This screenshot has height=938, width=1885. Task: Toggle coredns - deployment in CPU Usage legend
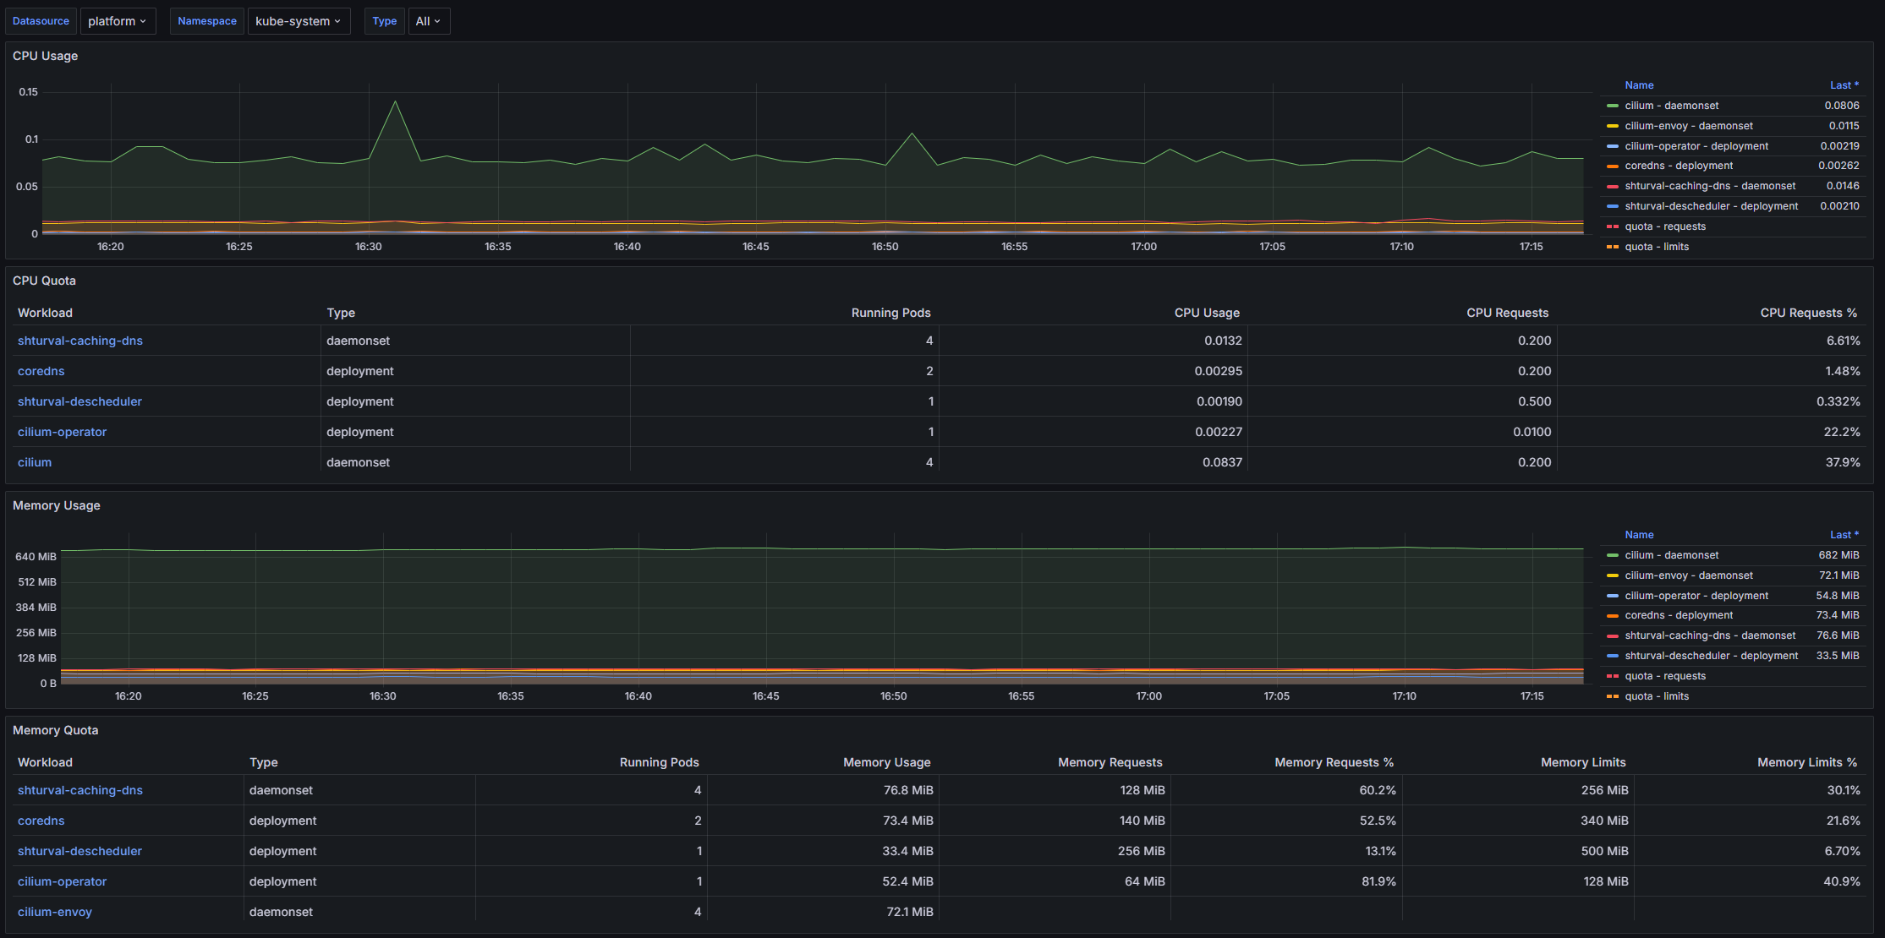click(1679, 166)
